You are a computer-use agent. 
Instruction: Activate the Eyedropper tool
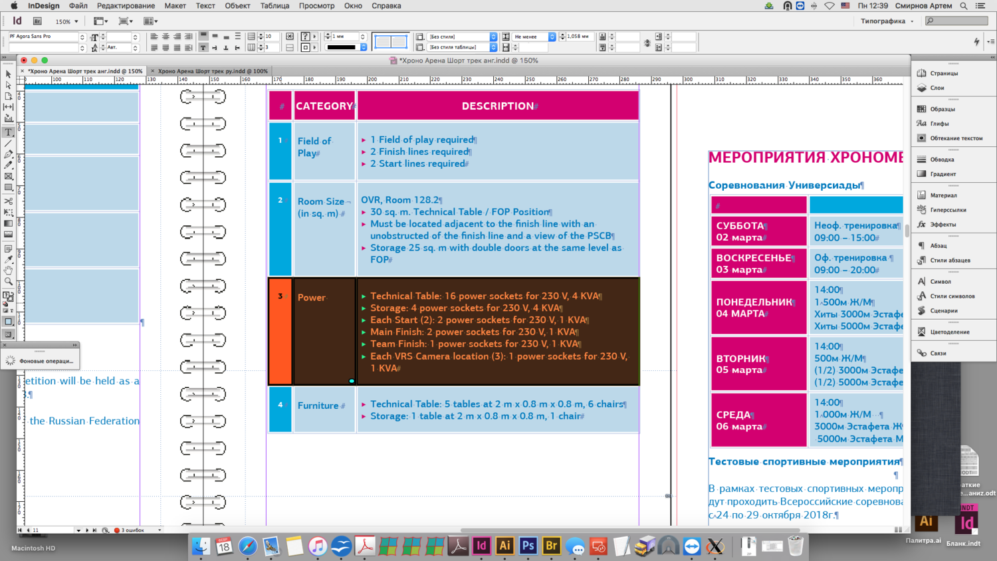click(x=9, y=259)
